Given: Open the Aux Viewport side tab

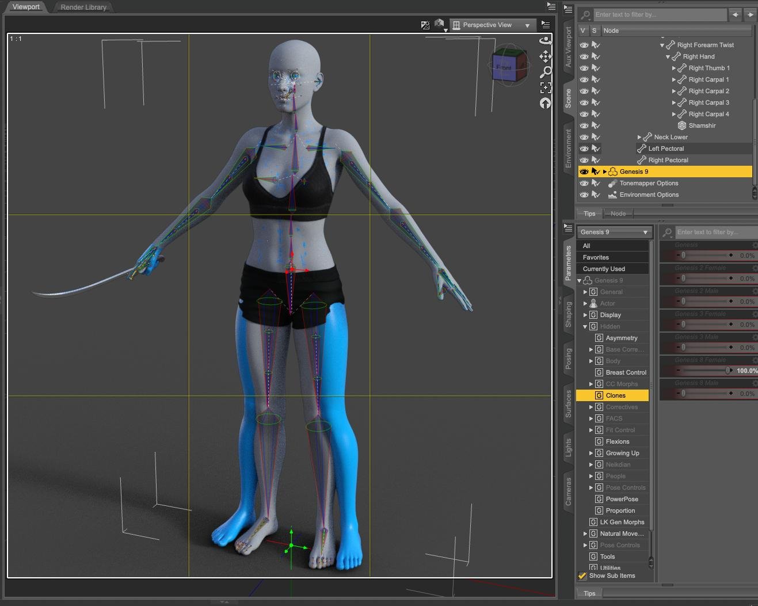Looking at the screenshot, I should pos(568,47).
